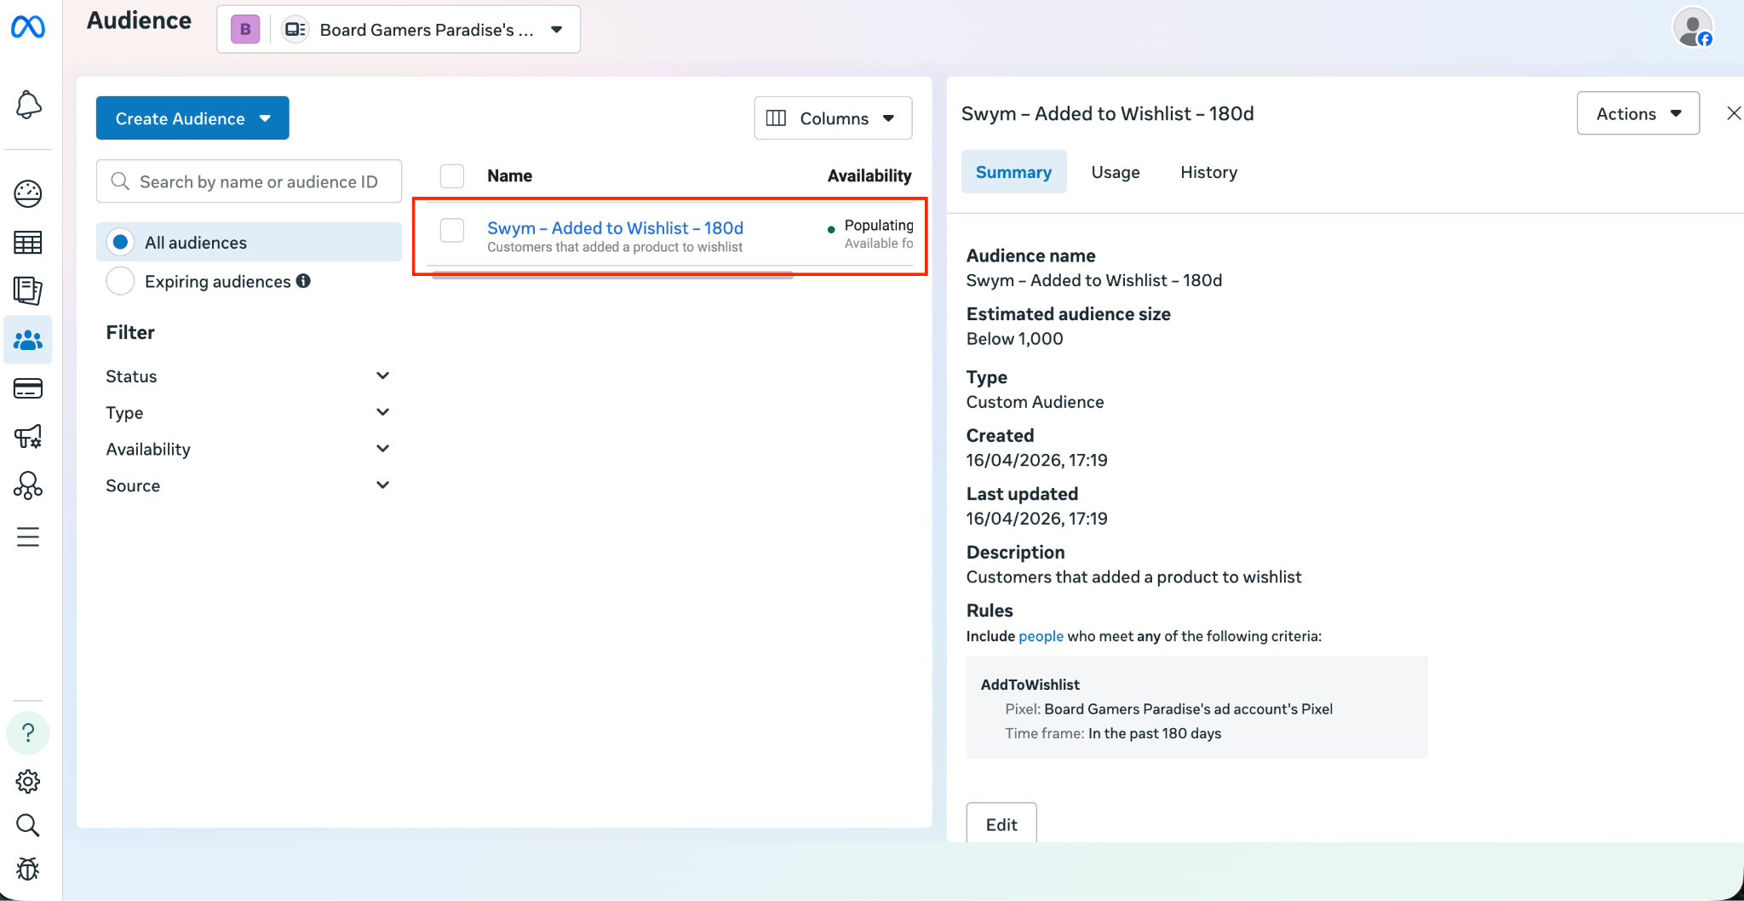Viewport: 1744px width, 901px height.
Task: Click AddToWishlist rule name
Action: pyautogui.click(x=1030, y=685)
